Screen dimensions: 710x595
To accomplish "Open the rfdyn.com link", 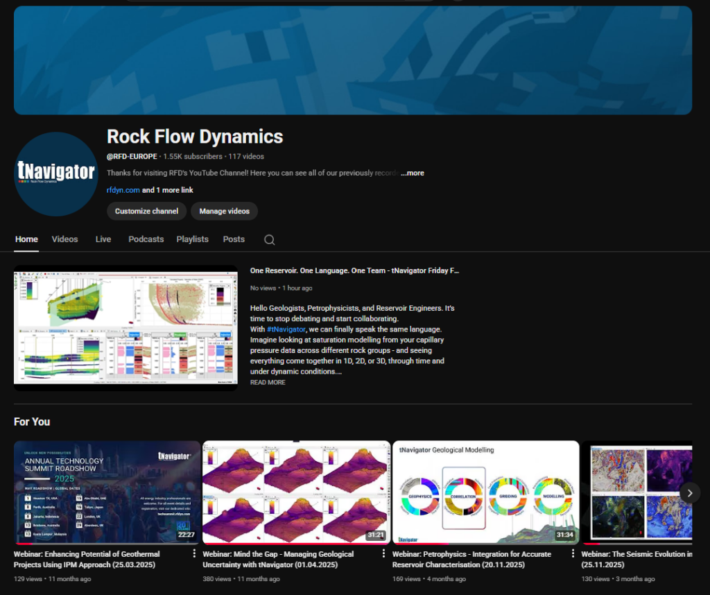I will 123,190.
